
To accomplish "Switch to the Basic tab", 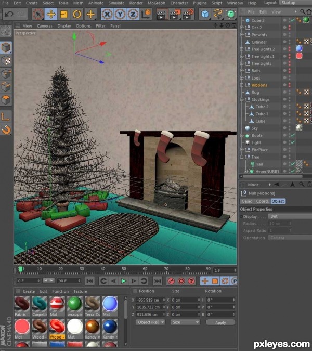I will pos(247,201).
